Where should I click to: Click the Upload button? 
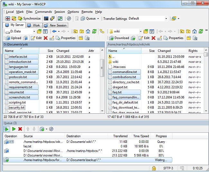pyautogui.click(x=13, y=38)
